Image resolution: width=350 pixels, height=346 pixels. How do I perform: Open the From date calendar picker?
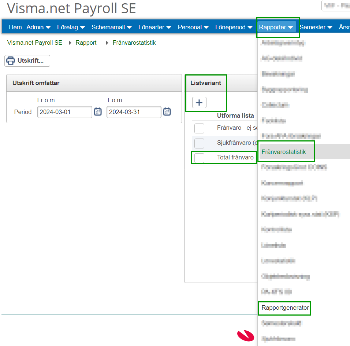pos(98,111)
